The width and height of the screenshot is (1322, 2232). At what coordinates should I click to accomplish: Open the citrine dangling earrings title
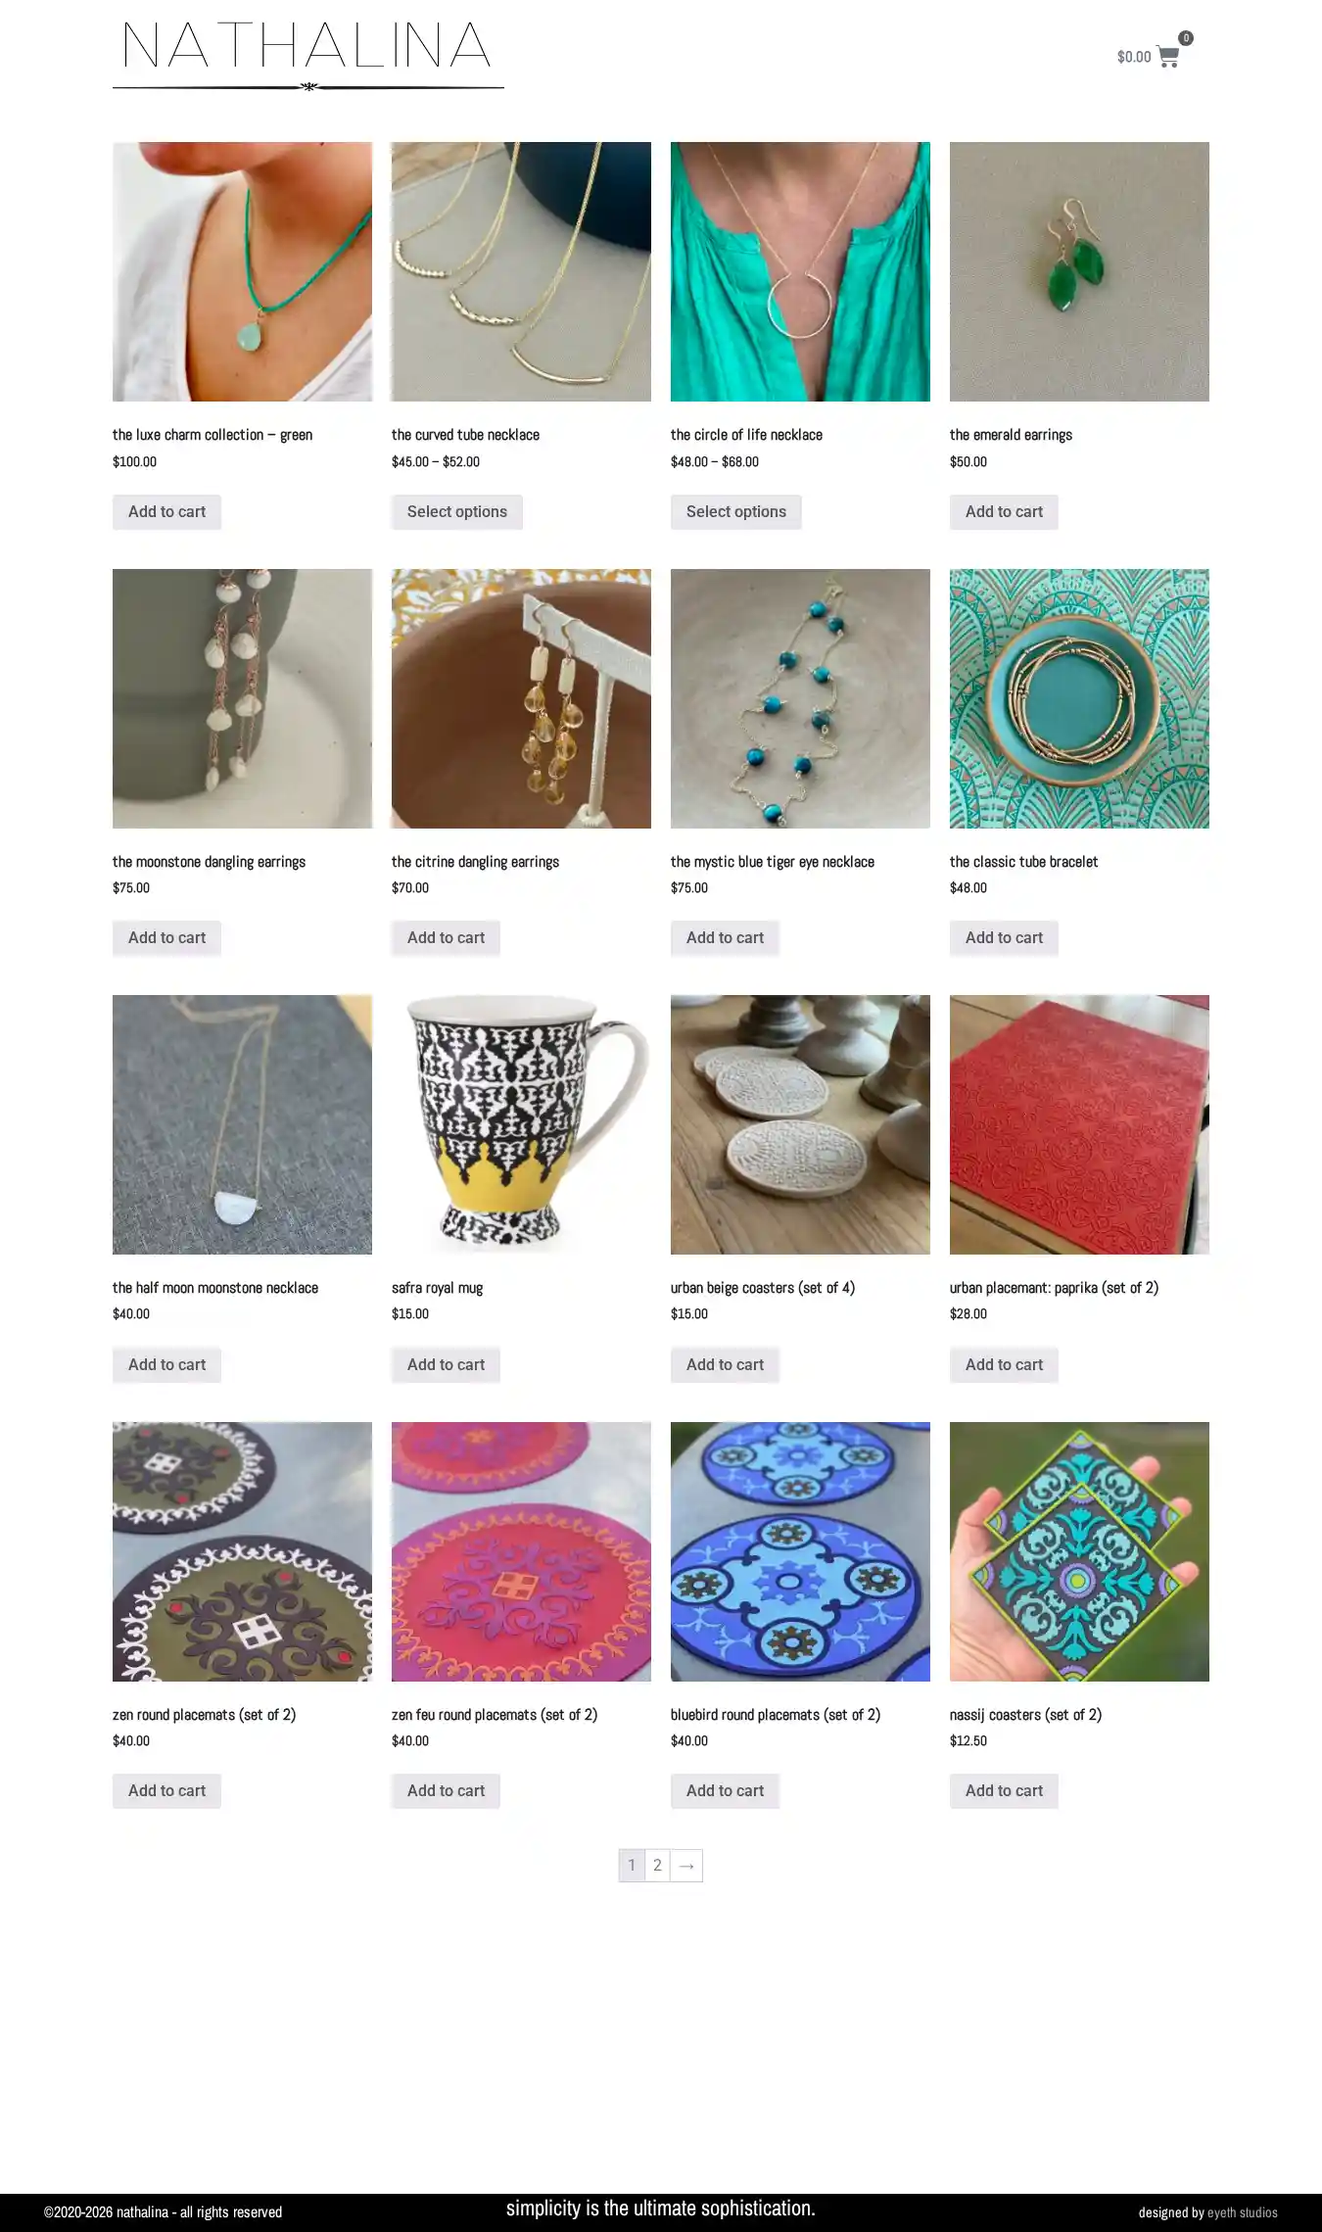point(475,862)
